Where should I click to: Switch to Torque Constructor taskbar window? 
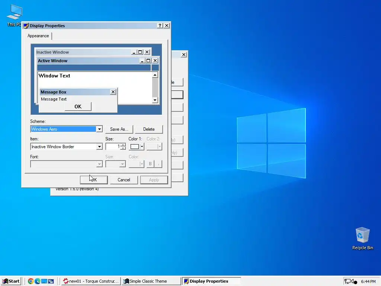coord(91,281)
